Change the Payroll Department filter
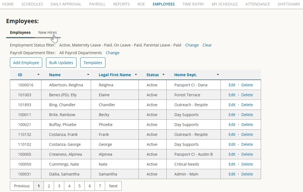This screenshot has width=303, height=192. pos(113,53)
